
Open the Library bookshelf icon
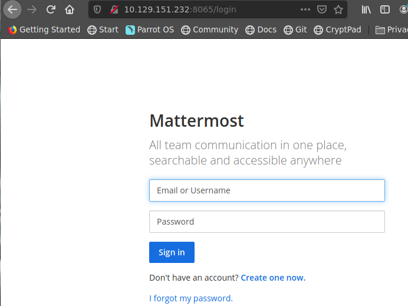click(367, 9)
